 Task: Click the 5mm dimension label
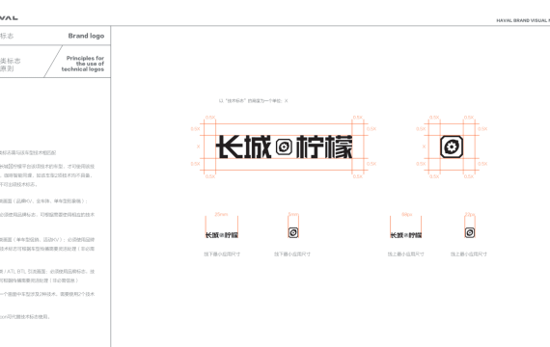[x=293, y=214]
